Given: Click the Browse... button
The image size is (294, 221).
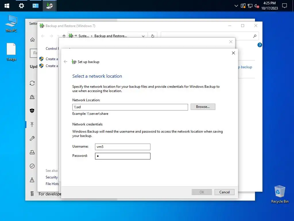Looking at the screenshot, I should pos(203,107).
